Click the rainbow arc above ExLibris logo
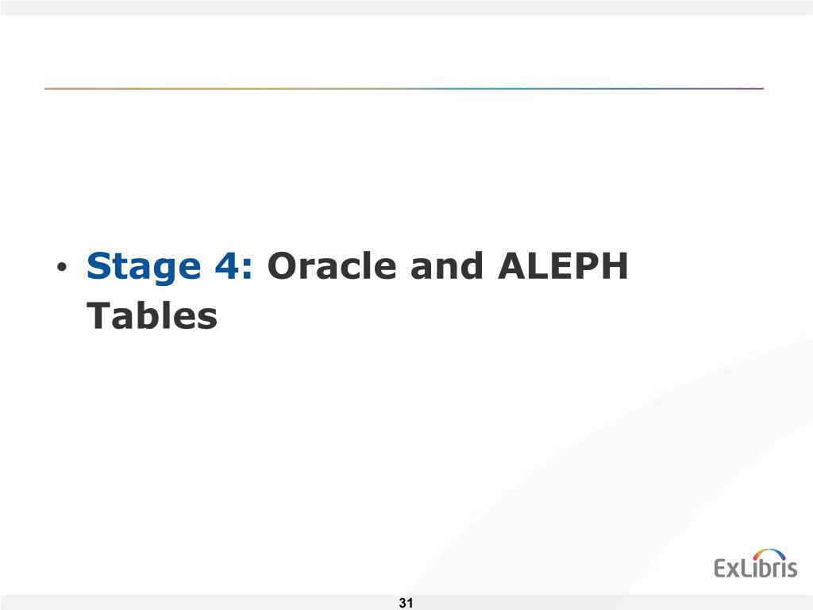Screen dimensions: 813x610 (x=769, y=554)
